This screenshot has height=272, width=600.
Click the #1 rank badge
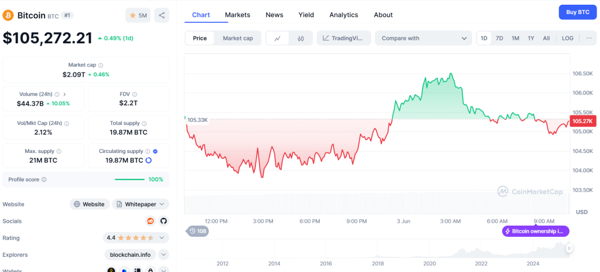67,15
